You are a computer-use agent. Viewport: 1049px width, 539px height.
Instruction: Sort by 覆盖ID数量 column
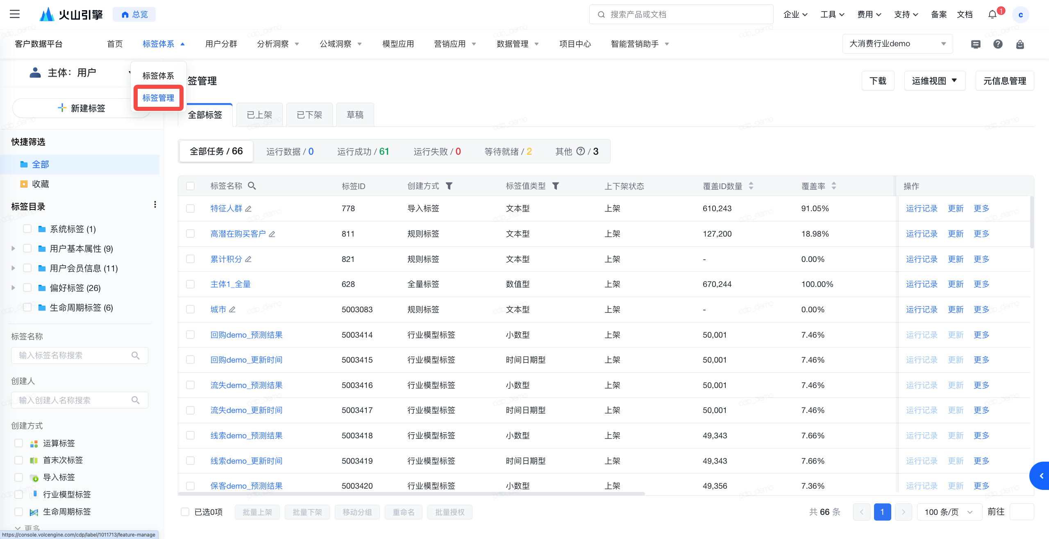pos(751,186)
